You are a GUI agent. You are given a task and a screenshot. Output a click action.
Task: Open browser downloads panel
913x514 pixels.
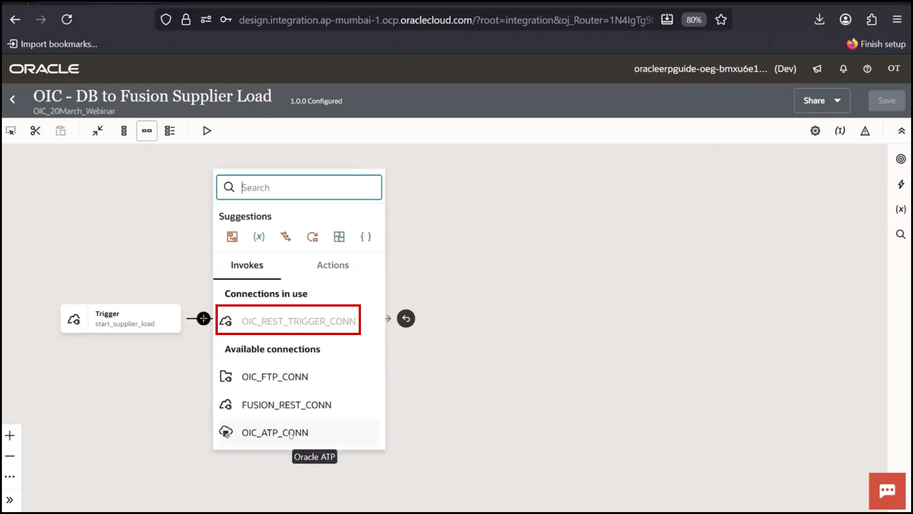819,20
